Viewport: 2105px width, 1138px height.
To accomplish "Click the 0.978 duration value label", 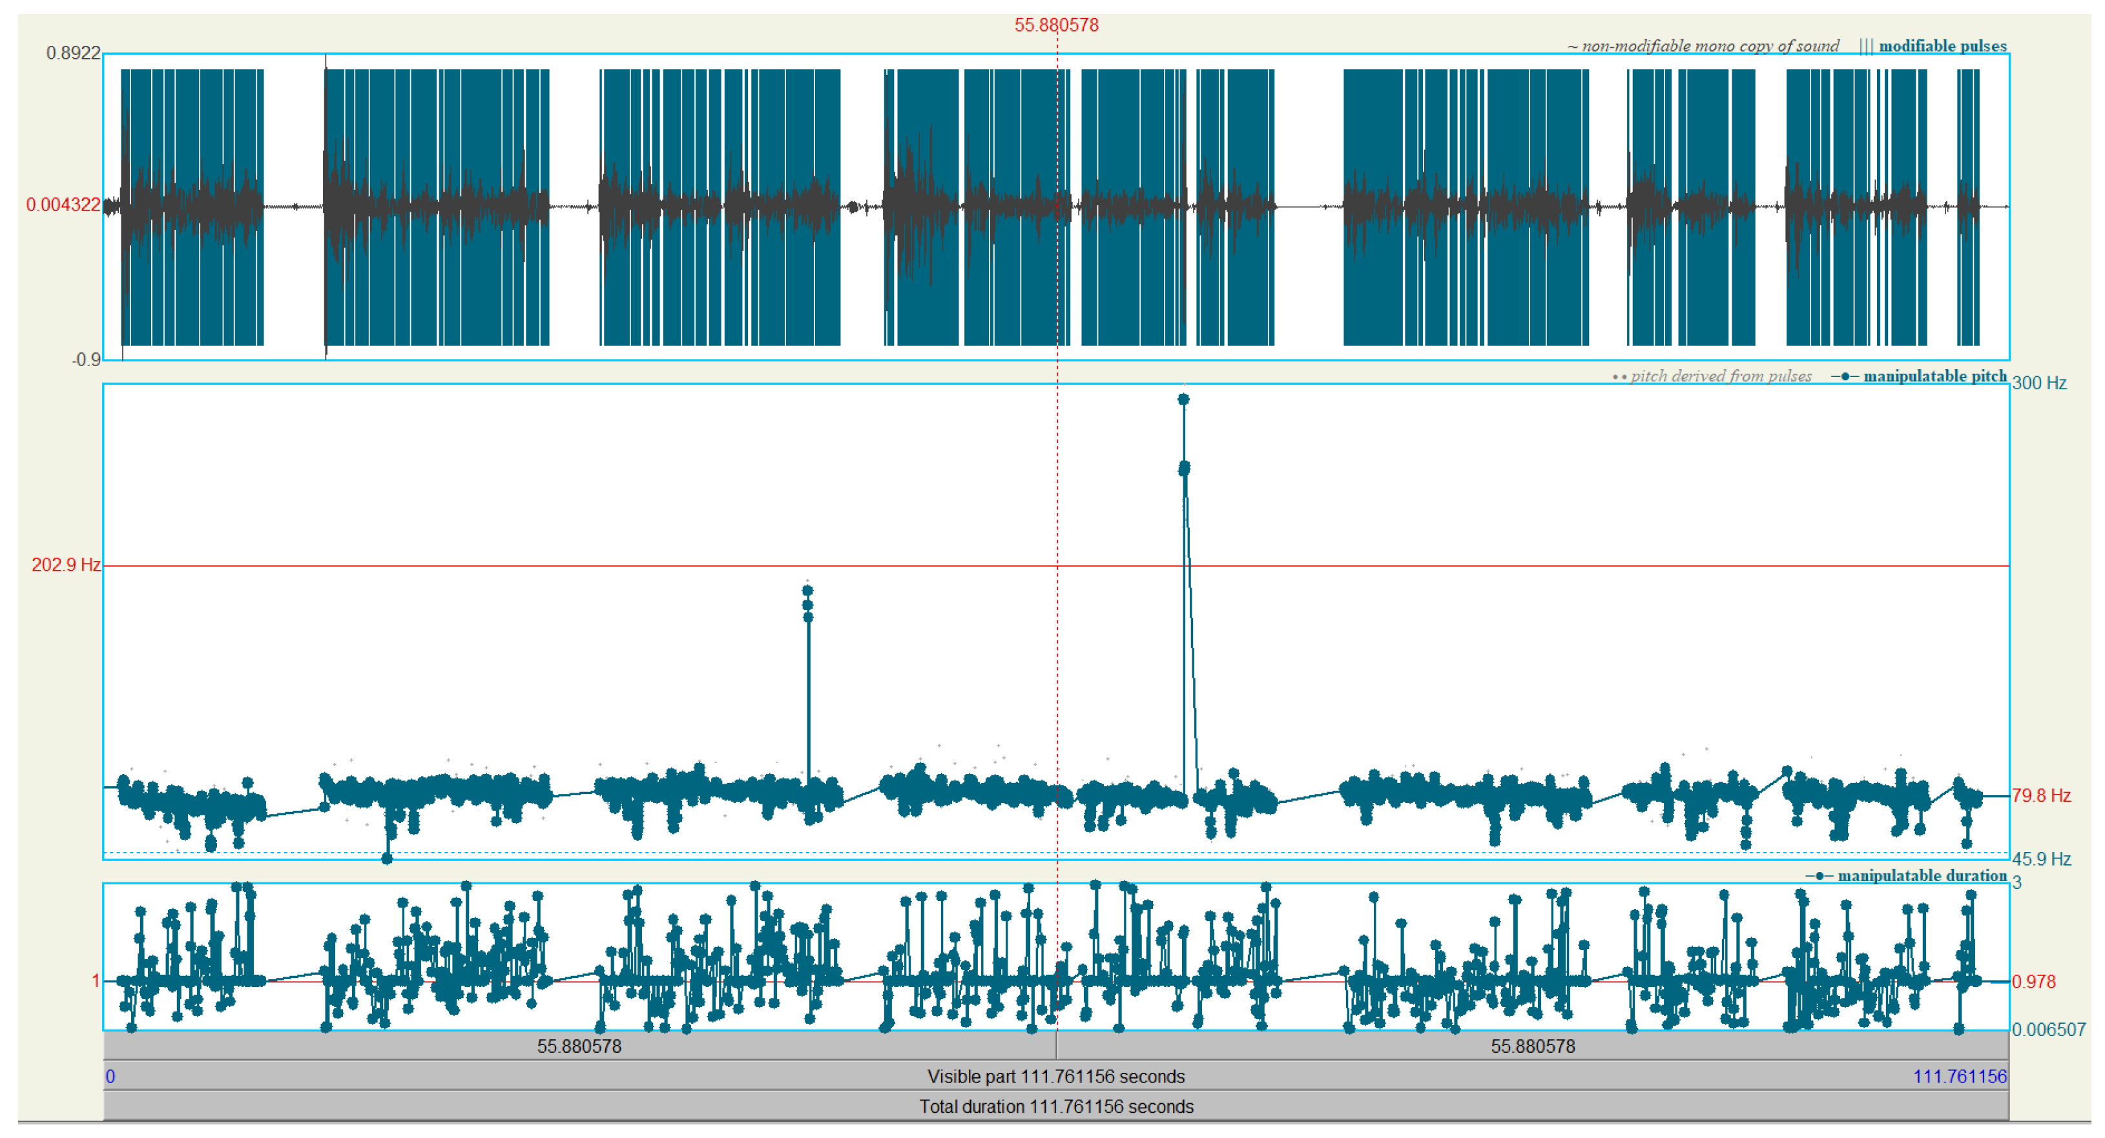I will 2033,981.
